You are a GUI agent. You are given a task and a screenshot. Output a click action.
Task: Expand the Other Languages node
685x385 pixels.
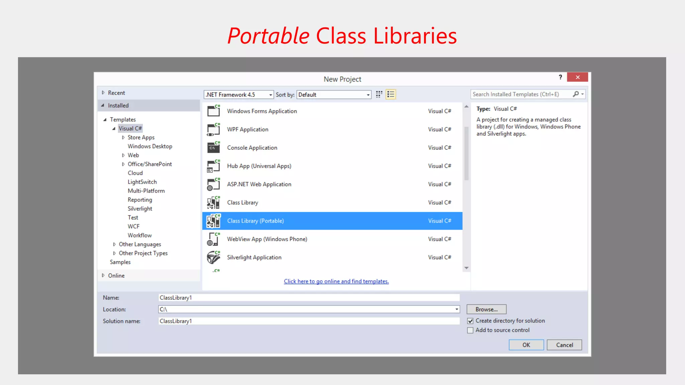pos(114,244)
